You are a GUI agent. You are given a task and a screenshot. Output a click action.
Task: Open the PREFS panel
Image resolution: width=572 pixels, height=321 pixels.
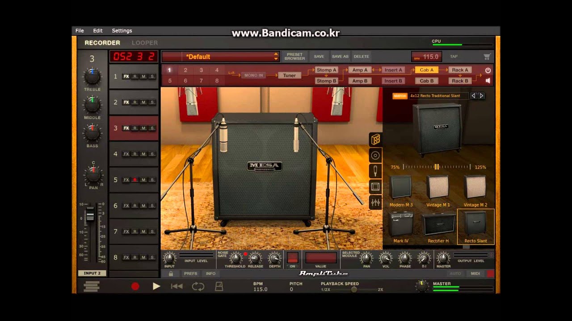(190, 273)
